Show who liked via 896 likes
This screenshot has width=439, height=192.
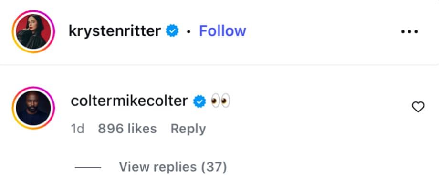[x=127, y=129]
